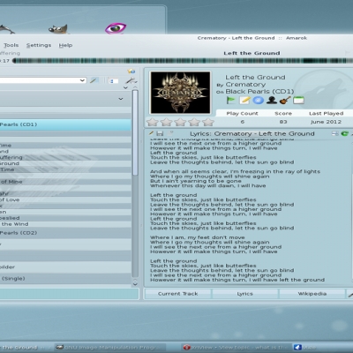This screenshot has width=353, height=353.
Task: Click the 'June 2012' last played value
Action: (x=326, y=122)
